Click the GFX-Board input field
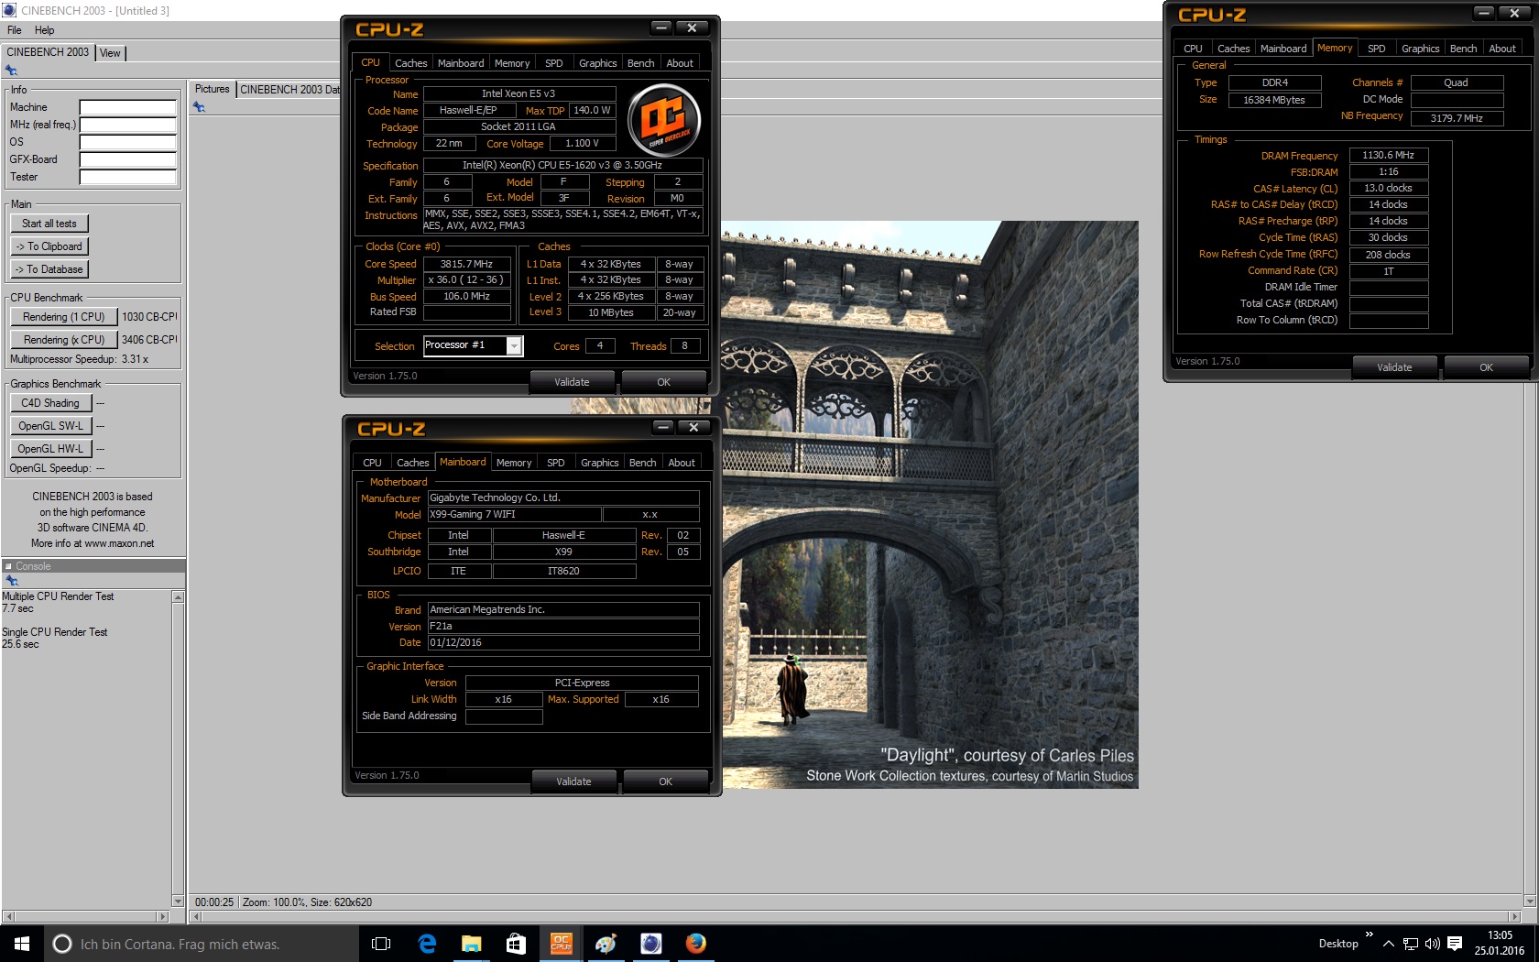Viewport: 1539px width, 962px height. [x=128, y=159]
